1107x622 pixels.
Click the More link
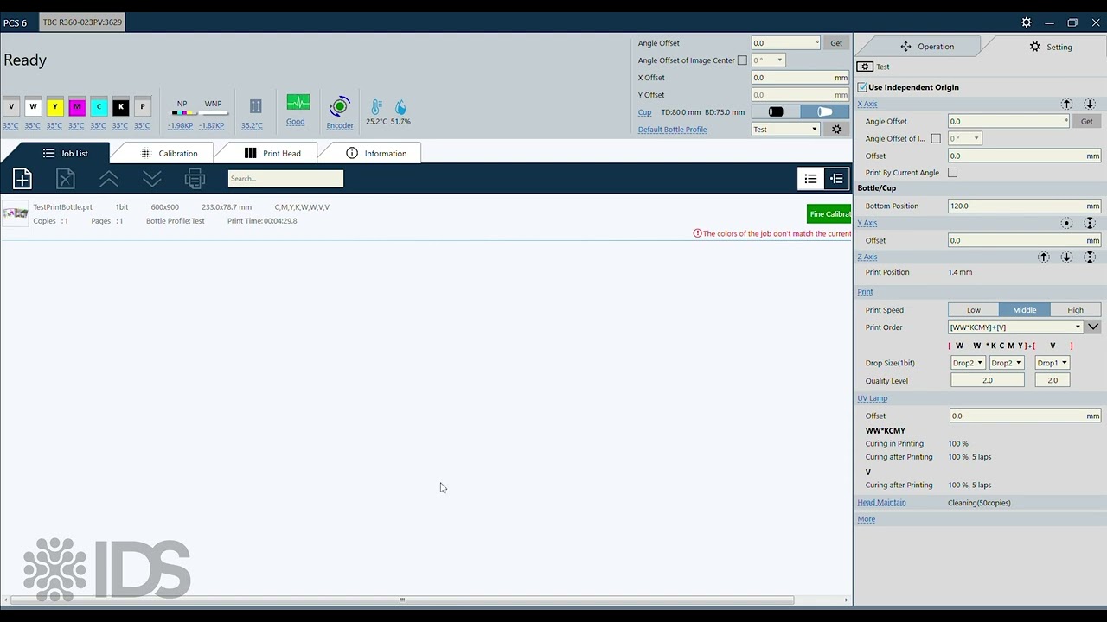tap(866, 519)
